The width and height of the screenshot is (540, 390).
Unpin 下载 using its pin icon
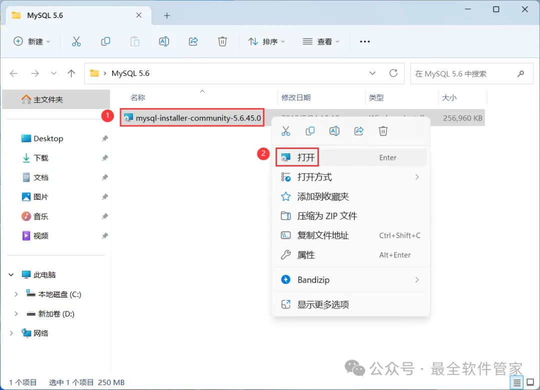104,158
